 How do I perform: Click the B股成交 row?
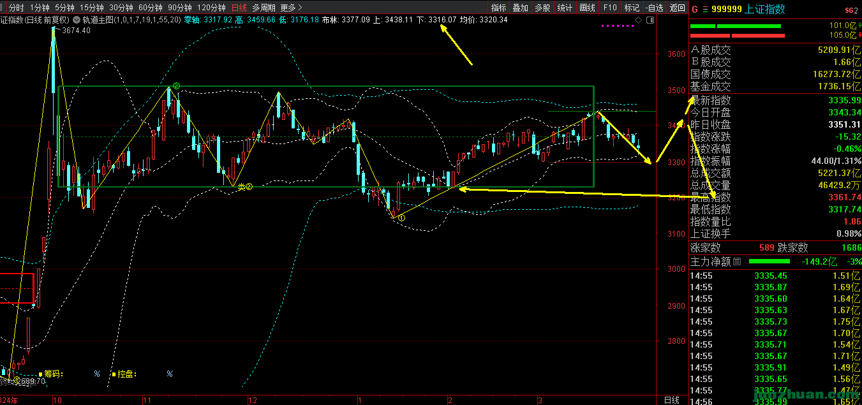pyautogui.click(x=775, y=62)
